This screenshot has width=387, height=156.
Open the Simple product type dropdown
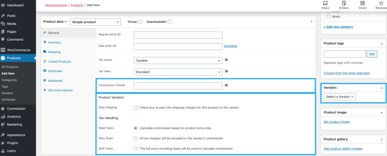96,22
